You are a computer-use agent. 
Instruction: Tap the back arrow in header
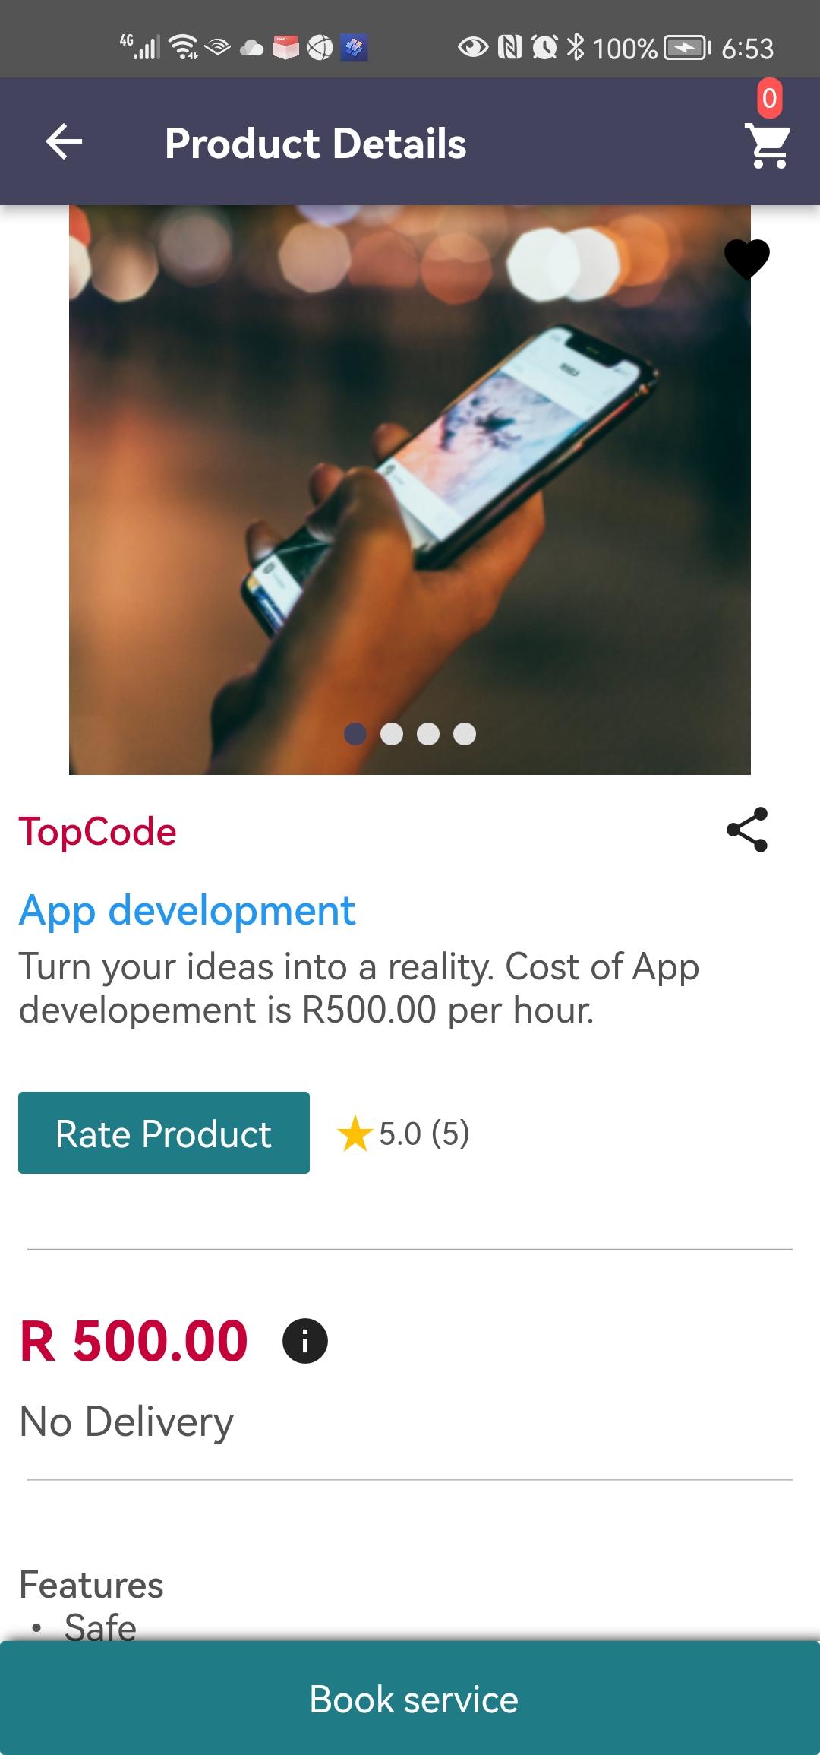[64, 142]
